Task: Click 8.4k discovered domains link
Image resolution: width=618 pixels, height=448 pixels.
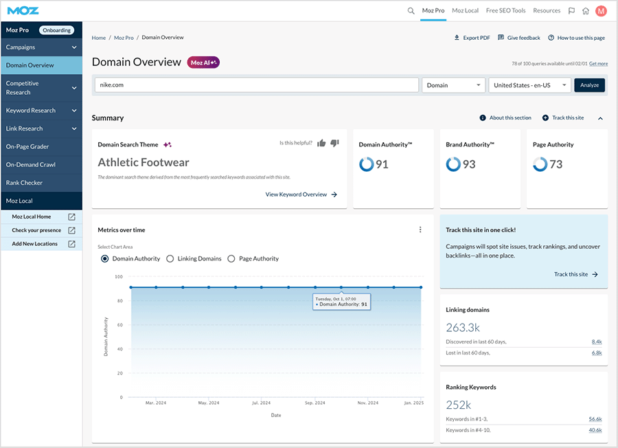Action: [x=597, y=341]
